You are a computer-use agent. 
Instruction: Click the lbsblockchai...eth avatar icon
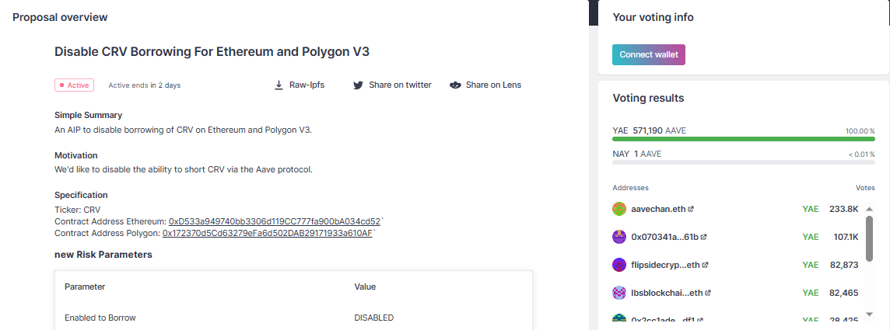pos(619,293)
